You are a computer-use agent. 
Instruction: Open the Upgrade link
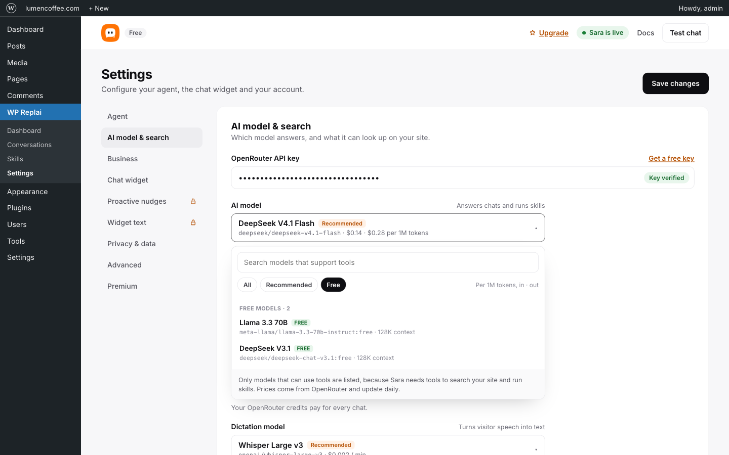[x=553, y=33]
